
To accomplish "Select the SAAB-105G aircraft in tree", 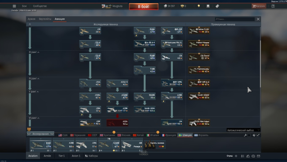I will pos(145,109).
